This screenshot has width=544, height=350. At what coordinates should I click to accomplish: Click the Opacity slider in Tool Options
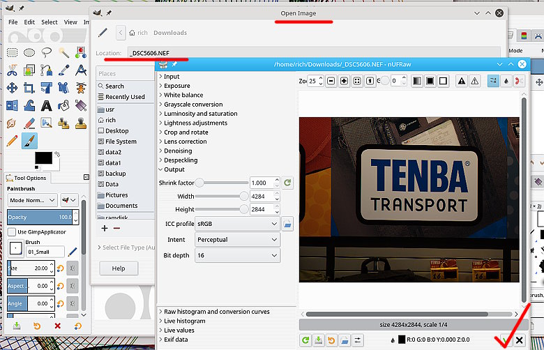pyautogui.click(x=40, y=217)
